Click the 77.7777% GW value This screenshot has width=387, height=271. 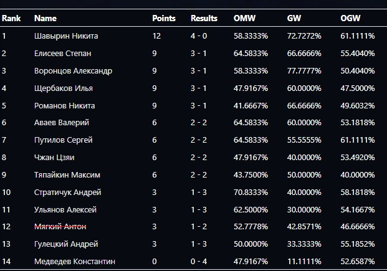(x=303, y=71)
